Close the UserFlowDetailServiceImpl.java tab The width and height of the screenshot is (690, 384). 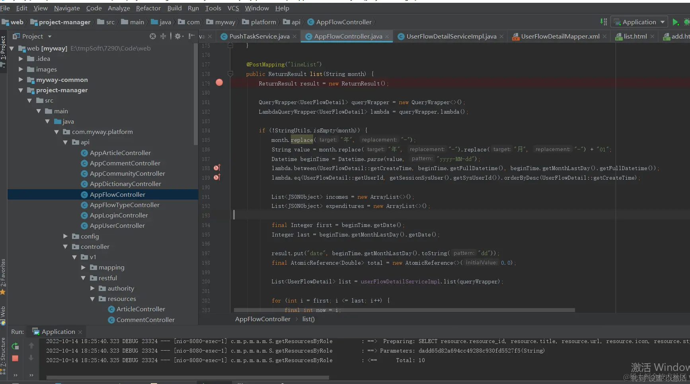pyautogui.click(x=501, y=37)
